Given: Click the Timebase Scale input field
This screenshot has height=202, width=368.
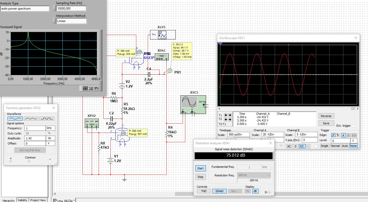Looking at the screenshot, I should click(x=238, y=135).
